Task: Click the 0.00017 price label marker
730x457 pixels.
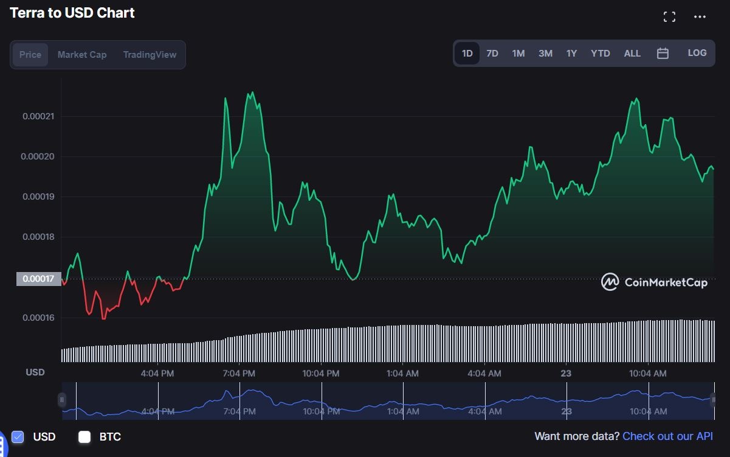Action: click(38, 279)
